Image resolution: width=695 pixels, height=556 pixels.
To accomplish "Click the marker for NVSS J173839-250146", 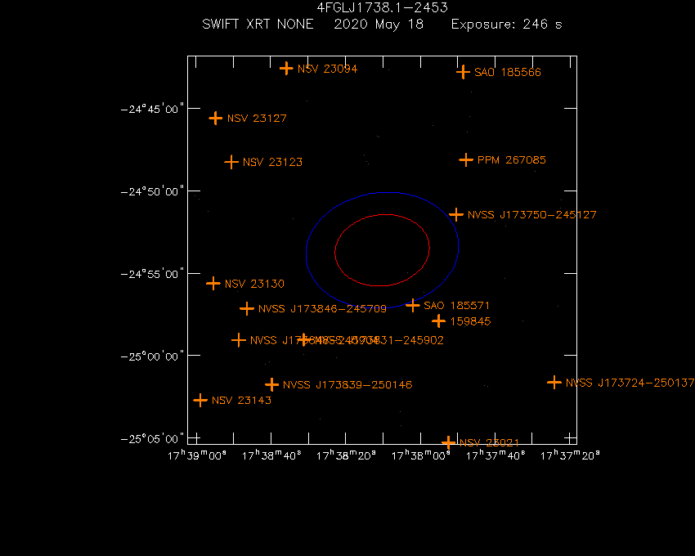I will (x=271, y=384).
